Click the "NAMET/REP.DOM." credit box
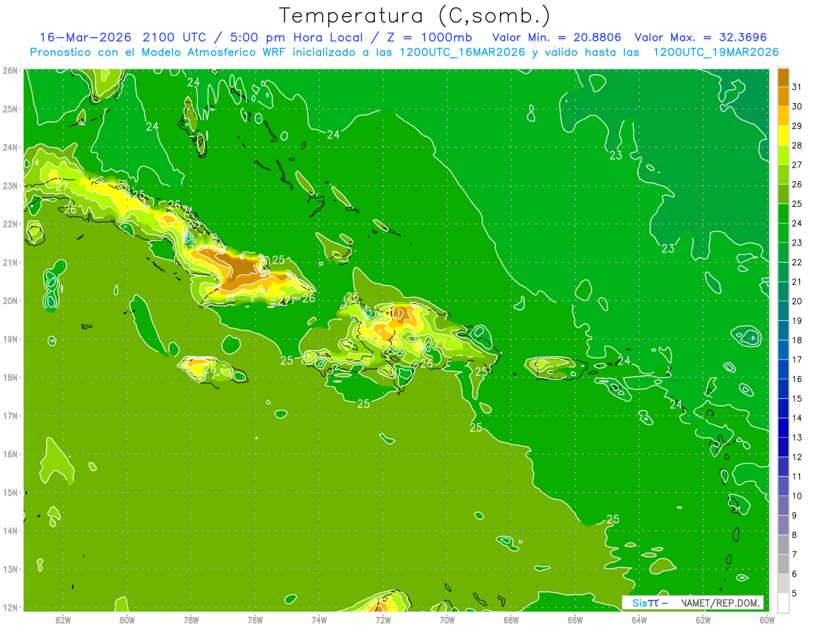 [693, 603]
